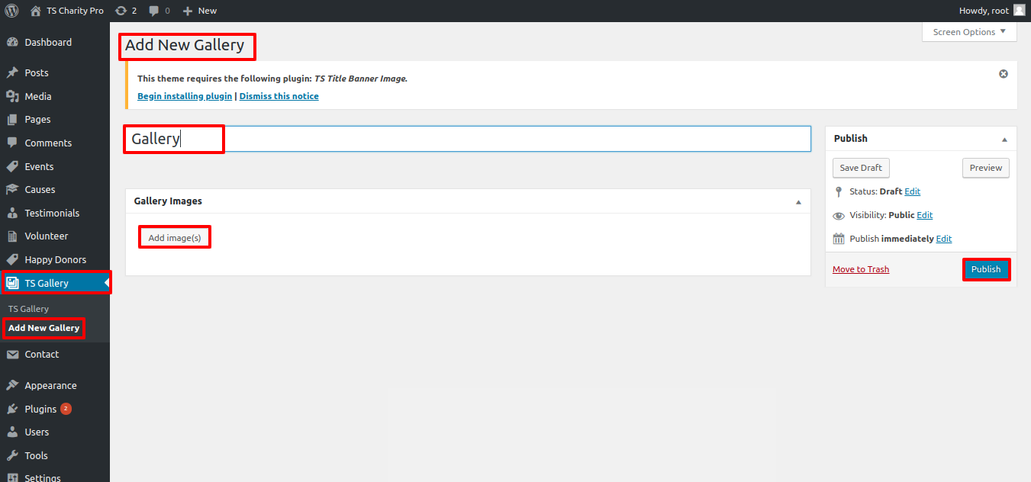Click the blue Publish button

pos(986,269)
